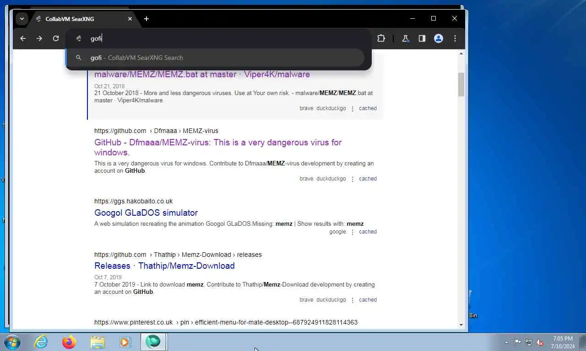
Task: Click the muted volume speaker tray icon
Action: [x=540, y=342]
